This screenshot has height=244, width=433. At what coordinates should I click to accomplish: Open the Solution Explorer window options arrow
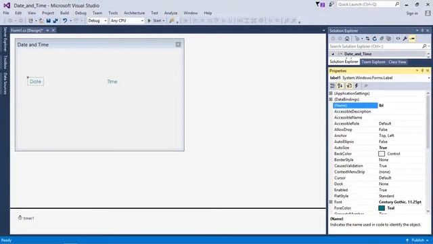click(417, 30)
